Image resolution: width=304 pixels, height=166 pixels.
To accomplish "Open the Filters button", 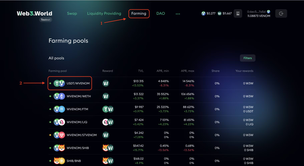I will pos(248,58).
